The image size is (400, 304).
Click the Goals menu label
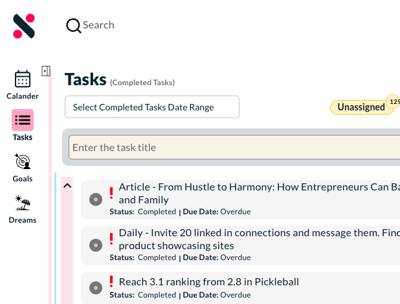coord(23,179)
